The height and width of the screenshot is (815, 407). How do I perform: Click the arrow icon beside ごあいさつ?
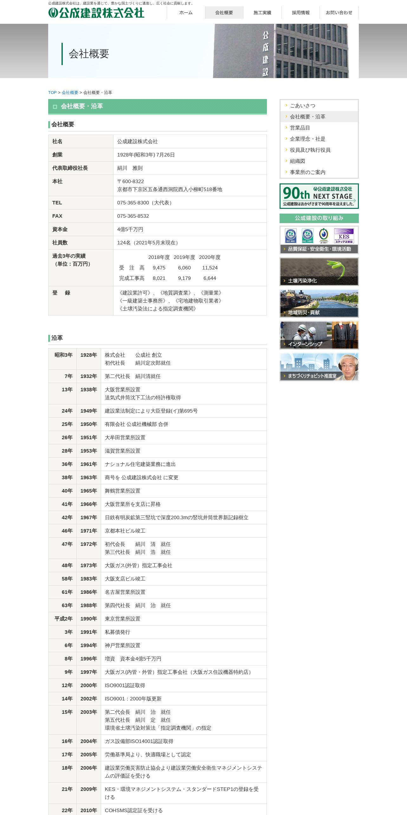[286, 105]
